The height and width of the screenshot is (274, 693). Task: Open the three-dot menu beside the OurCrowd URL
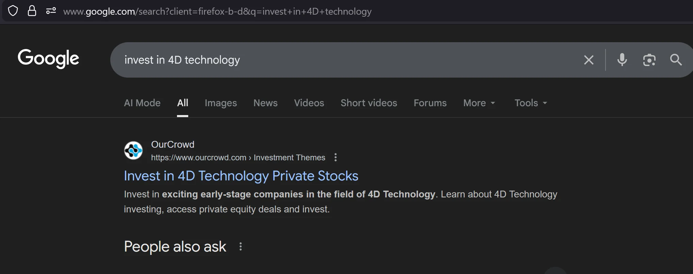[x=335, y=157]
